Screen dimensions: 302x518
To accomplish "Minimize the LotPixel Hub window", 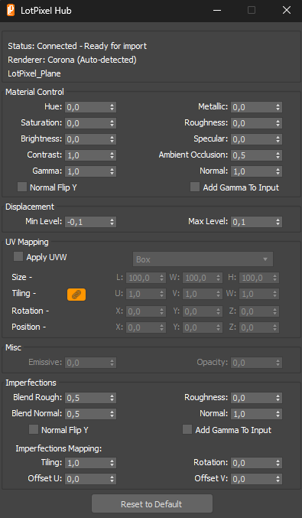I will pos(217,10).
